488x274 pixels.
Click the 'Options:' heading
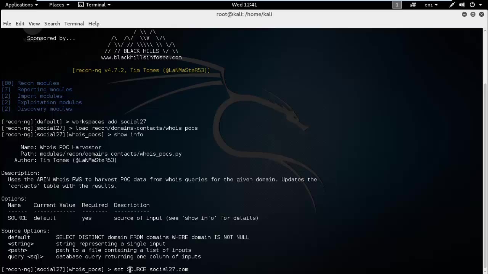pyautogui.click(x=14, y=199)
